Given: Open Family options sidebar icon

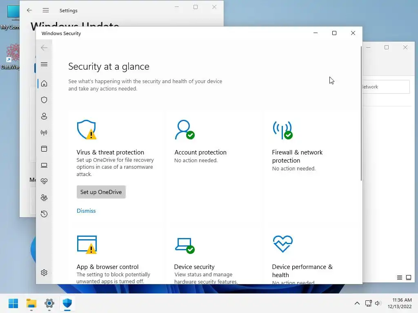Looking at the screenshot, I should [44, 198].
